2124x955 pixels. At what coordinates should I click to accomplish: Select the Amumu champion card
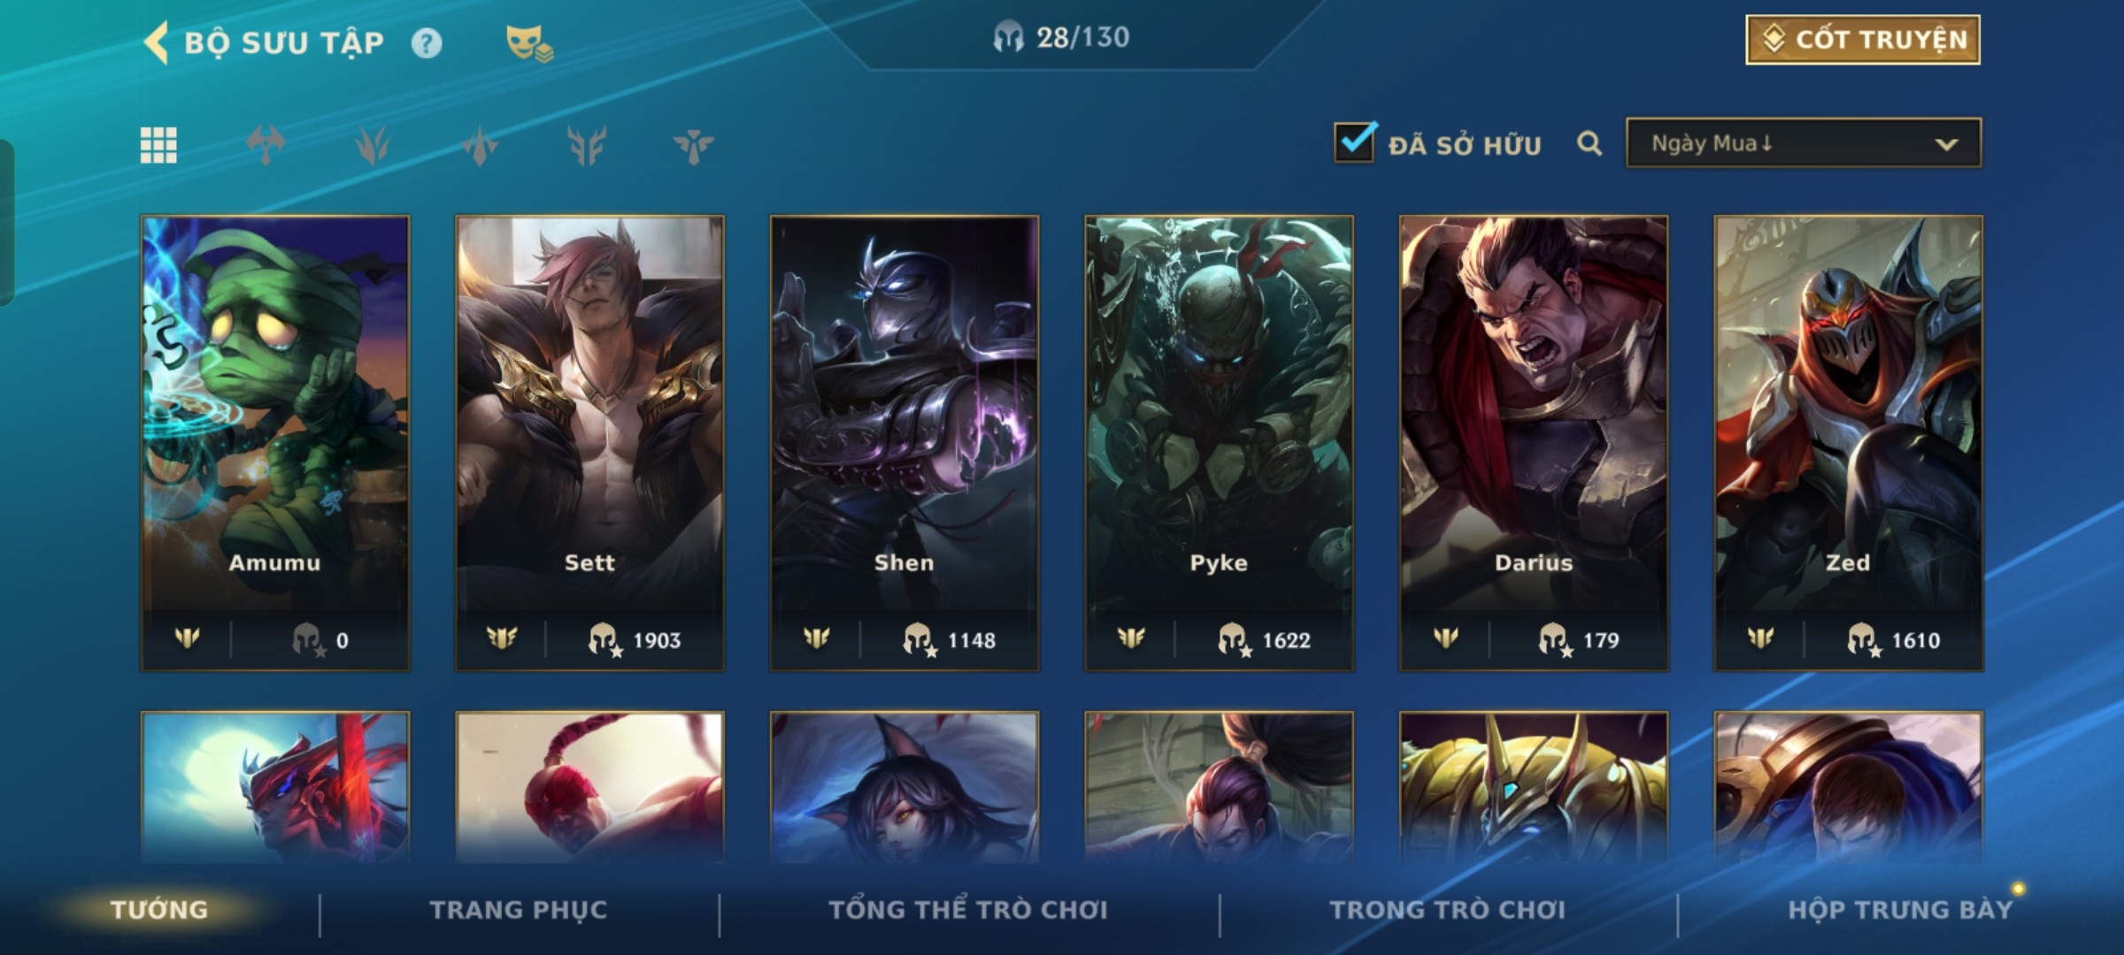point(275,443)
